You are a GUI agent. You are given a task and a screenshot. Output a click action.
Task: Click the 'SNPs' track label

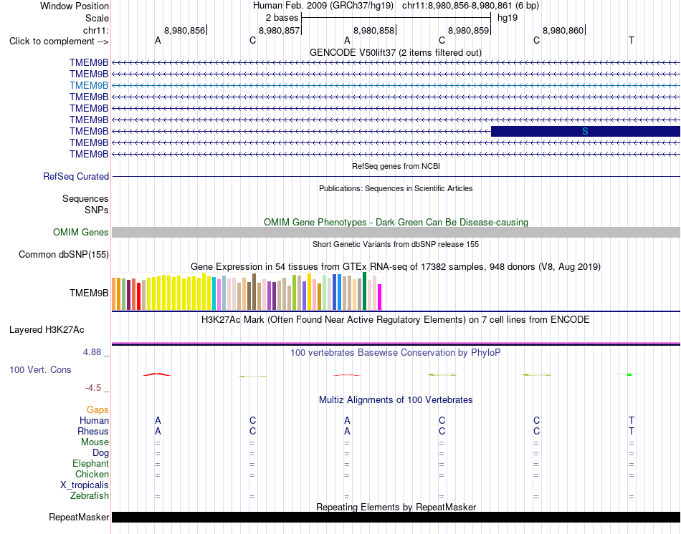(x=97, y=210)
